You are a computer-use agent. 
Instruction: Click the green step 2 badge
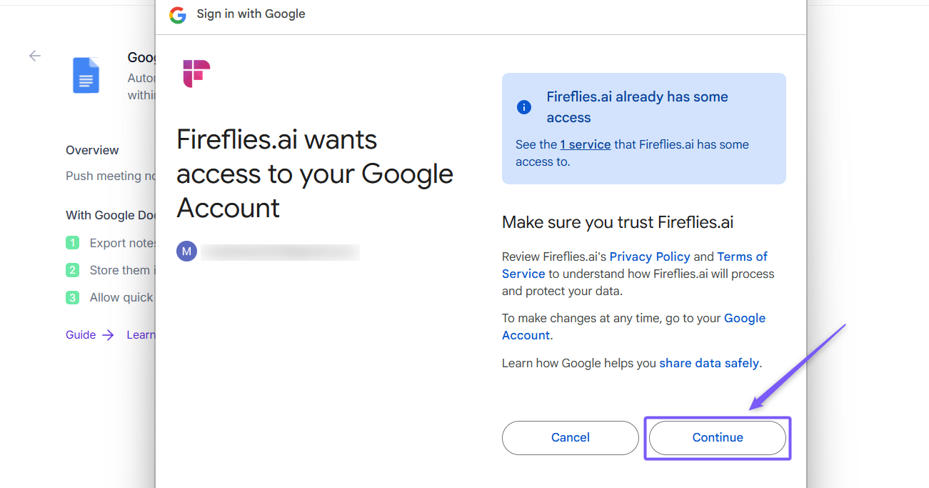click(x=72, y=270)
